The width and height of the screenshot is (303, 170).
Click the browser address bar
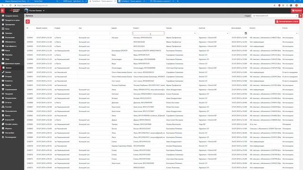143,5
